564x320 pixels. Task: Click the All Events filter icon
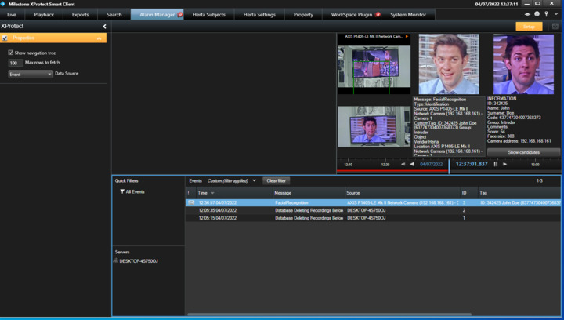[x=122, y=191]
